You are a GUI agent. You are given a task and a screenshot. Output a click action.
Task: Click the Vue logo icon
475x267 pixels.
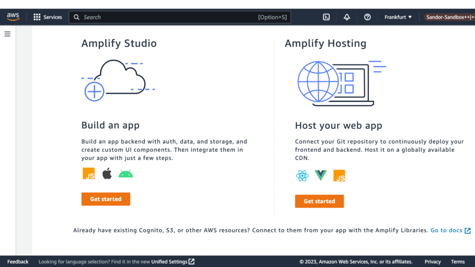coord(321,175)
